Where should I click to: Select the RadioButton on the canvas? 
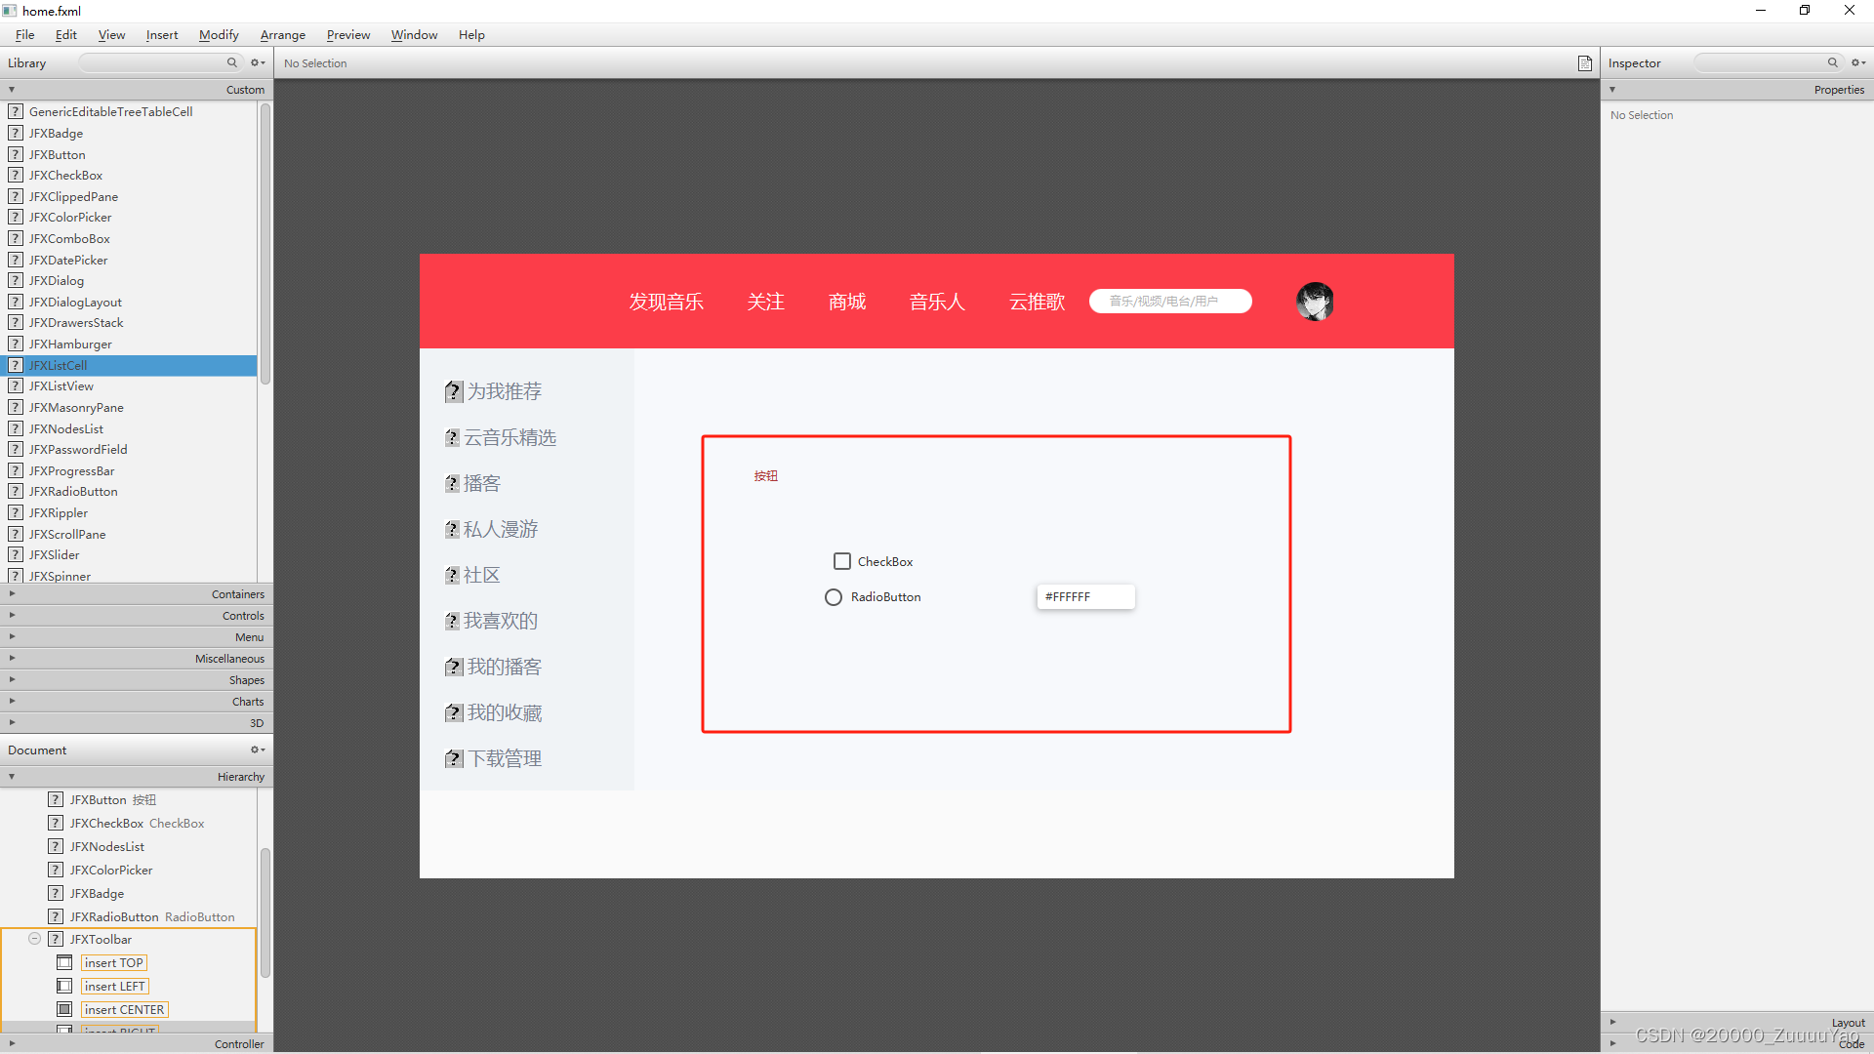[x=834, y=597]
